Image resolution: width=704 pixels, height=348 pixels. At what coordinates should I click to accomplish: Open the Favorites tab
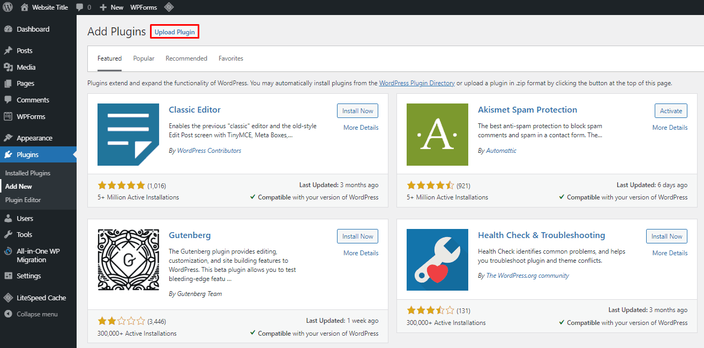pos(230,58)
